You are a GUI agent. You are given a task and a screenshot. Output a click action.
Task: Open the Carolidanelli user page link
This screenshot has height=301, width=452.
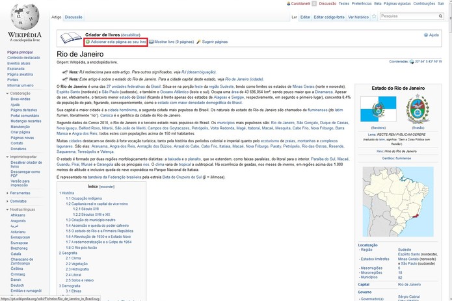point(300,3)
